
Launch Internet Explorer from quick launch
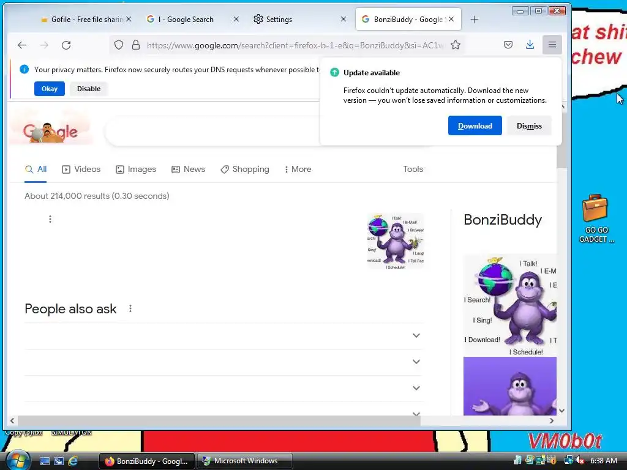click(73, 461)
